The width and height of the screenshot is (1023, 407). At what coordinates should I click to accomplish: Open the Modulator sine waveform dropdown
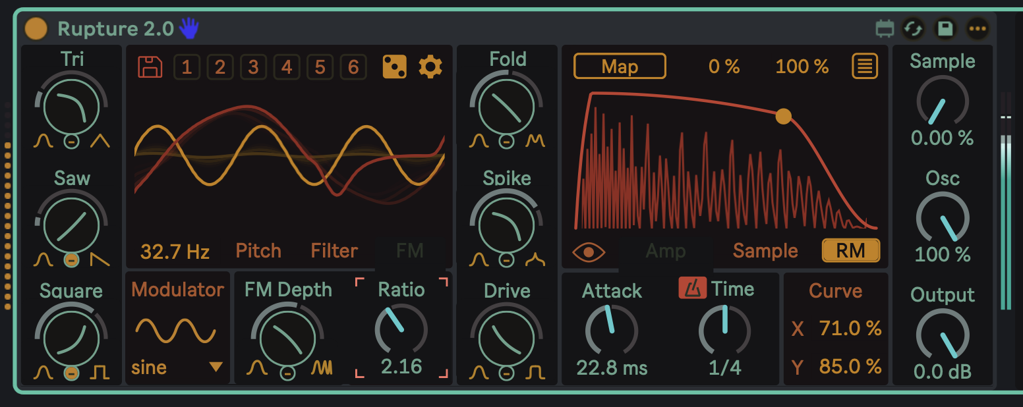[177, 367]
